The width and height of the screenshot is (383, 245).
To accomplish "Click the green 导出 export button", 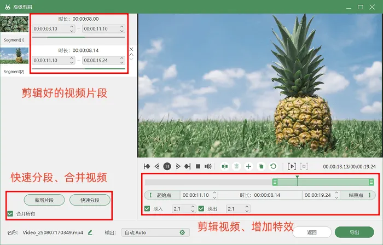I will click(354, 232).
